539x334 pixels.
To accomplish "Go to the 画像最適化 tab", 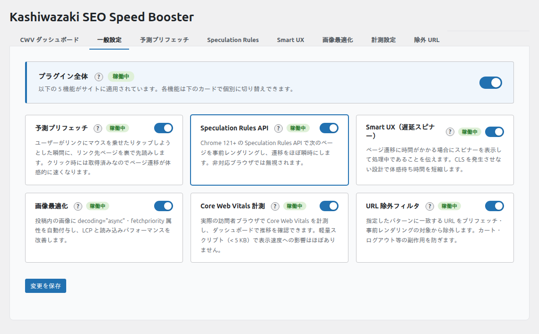I will point(338,40).
